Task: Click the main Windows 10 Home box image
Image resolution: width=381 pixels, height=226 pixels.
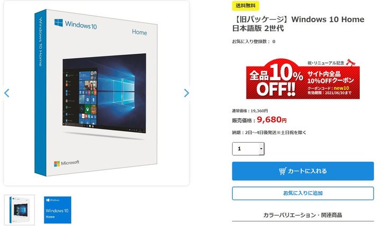Action: pyautogui.click(x=96, y=93)
